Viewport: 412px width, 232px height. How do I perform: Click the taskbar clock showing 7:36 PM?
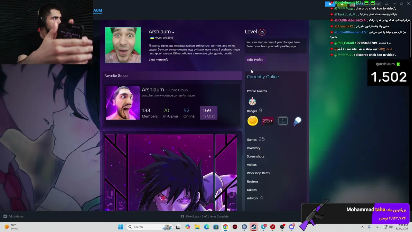(x=403, y=227)
